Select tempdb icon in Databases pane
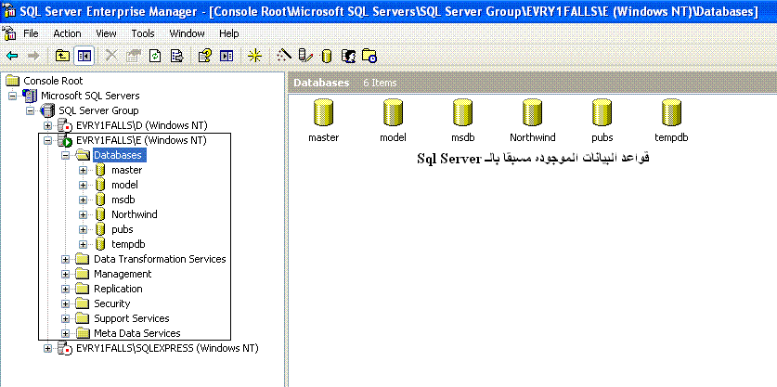 tap(671, 121)
